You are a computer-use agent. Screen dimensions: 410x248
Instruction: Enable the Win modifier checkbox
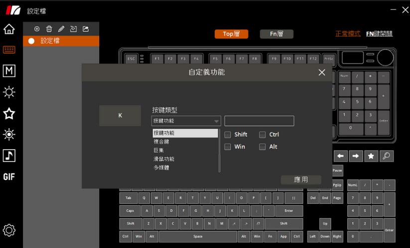coord(228,147)
